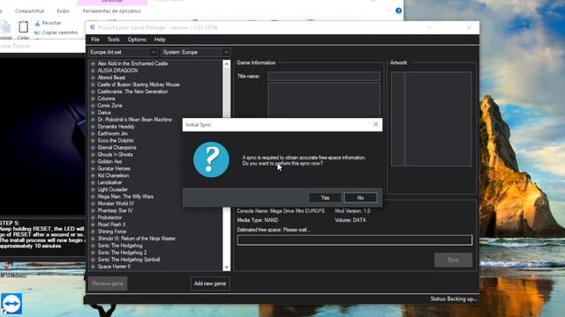The height and width of the screenshot is (317, 565).
Task: Open the Exibir tab in Explorer
Action: (63, 11)
